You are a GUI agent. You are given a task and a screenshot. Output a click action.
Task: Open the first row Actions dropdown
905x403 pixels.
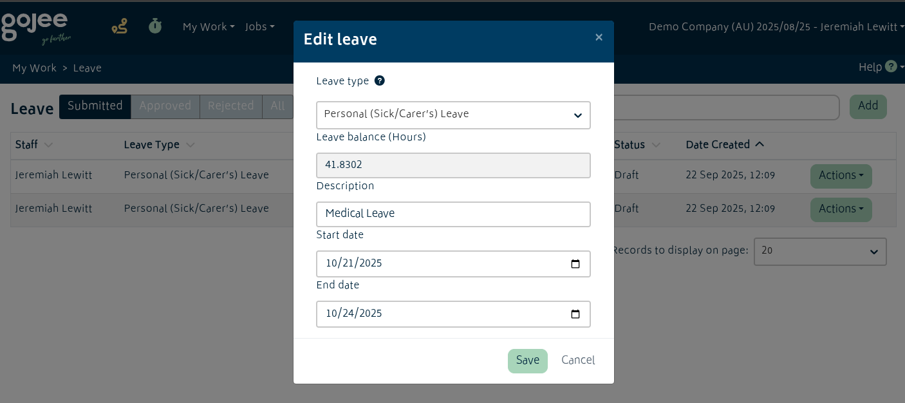841,176
